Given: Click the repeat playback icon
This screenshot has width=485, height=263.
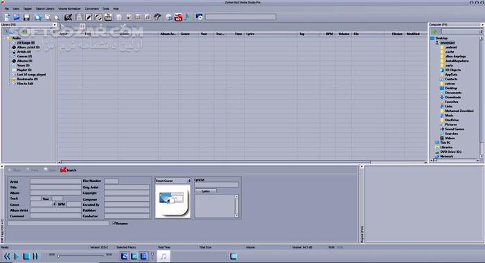Looking at the screenshot, I should [125, 256].
